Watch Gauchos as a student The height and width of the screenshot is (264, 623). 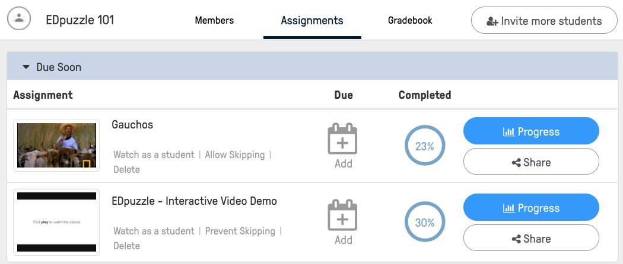154,155
